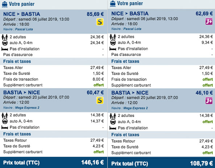Click the bed icon beside left outbound Pas d'installation
Screen dimensions: 215x168
point(5,49)
